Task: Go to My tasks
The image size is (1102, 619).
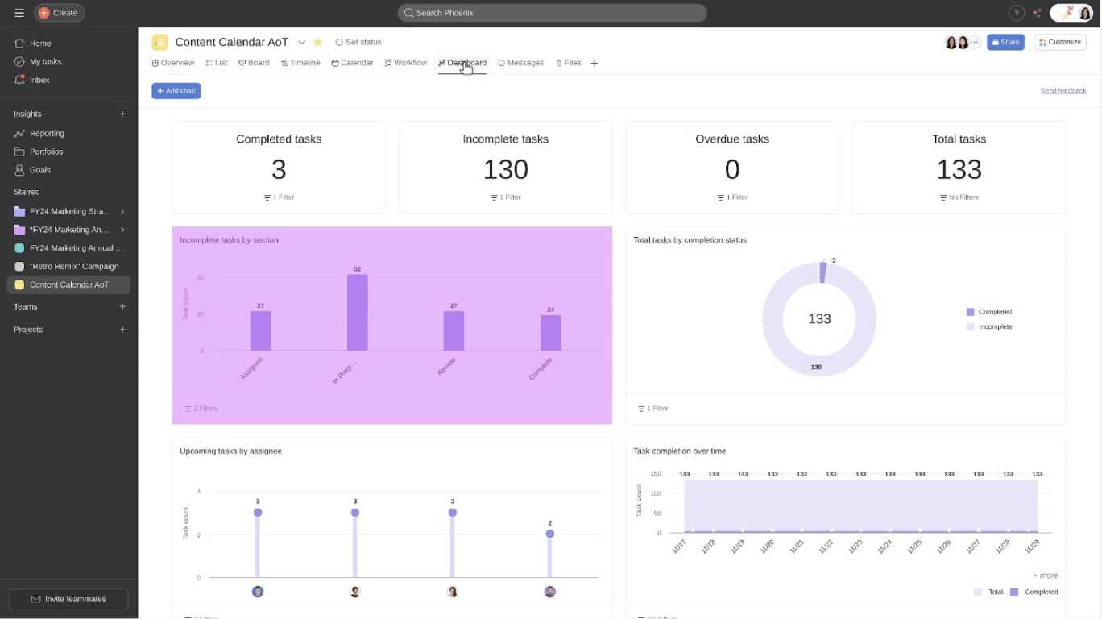Action: tap(44, 61)
